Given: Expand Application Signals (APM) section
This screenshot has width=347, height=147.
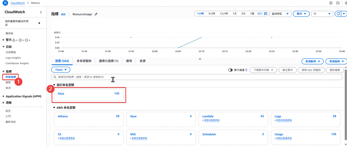Looking at the screenshot, I should pyautogui.click(x=3, y=96).
